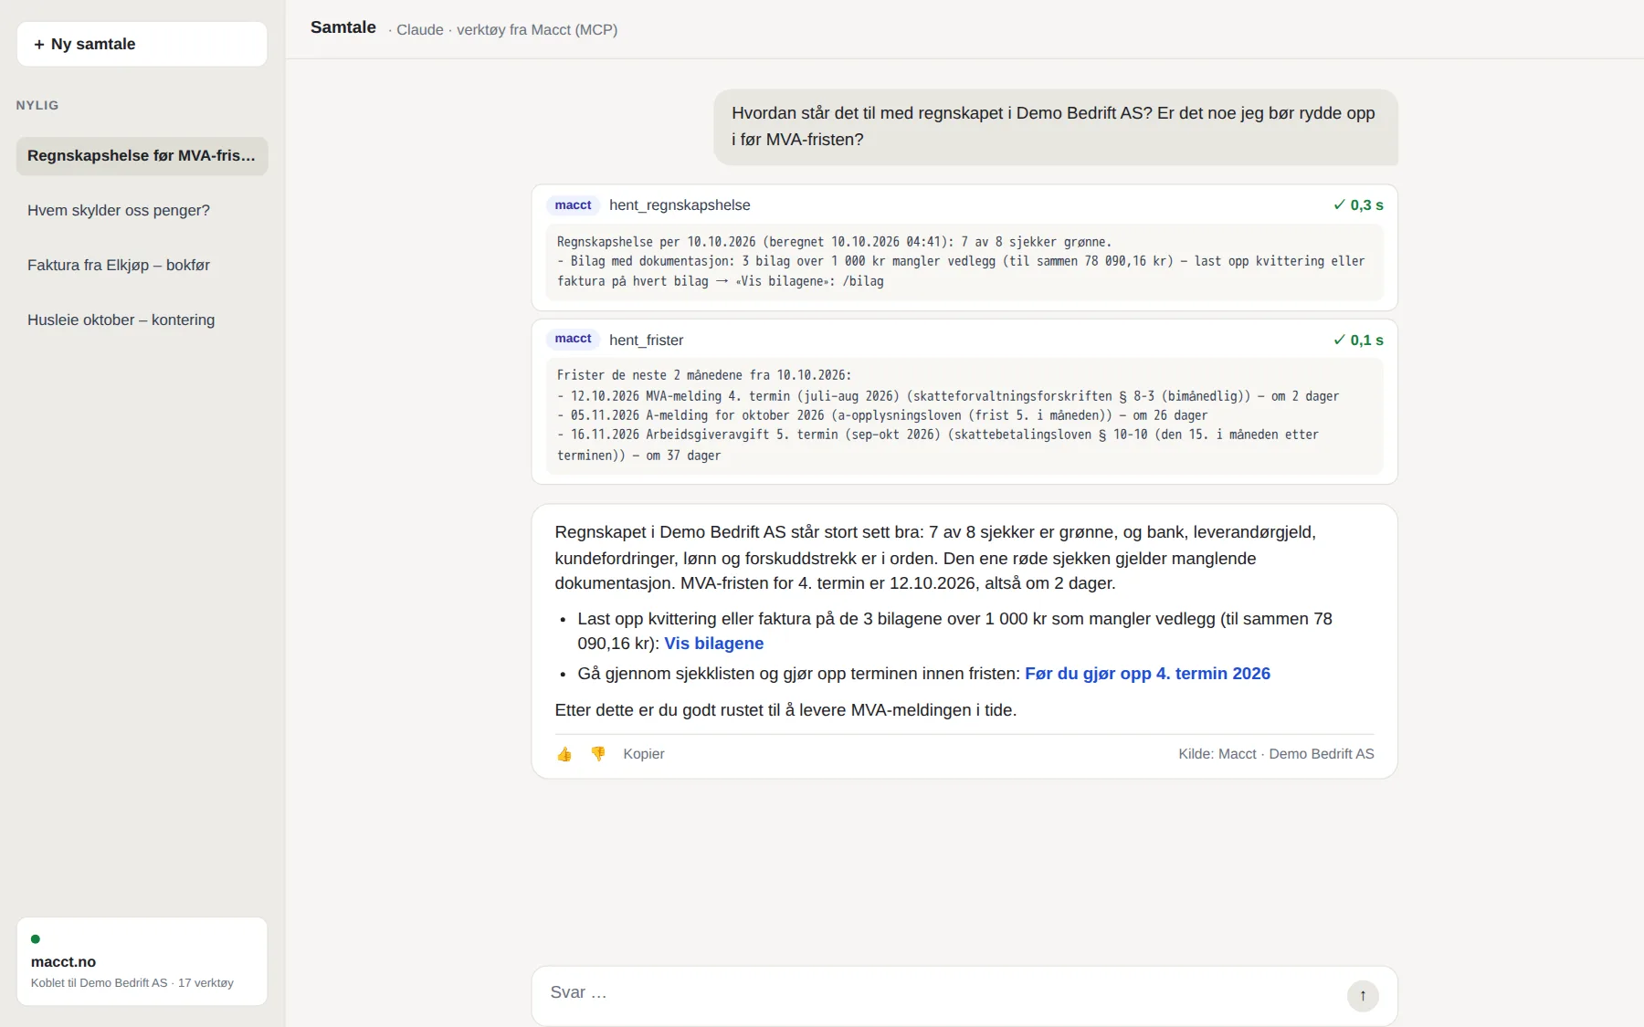Image resolution: width=1644 pixels, height=1027 pixels.
Task: Click the green connection status dot
Action: (x=36, y=938)
